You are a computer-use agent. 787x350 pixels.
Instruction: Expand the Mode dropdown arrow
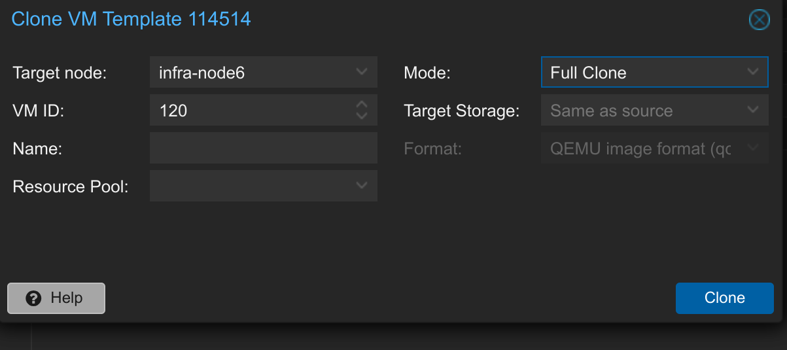753,72
